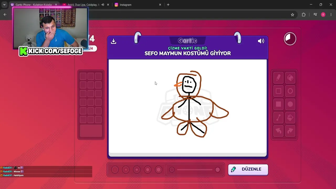The height and width of the screenshot is (189, 336).
Task: Open the Chrome three-dot menu
Action: (331, 15)
